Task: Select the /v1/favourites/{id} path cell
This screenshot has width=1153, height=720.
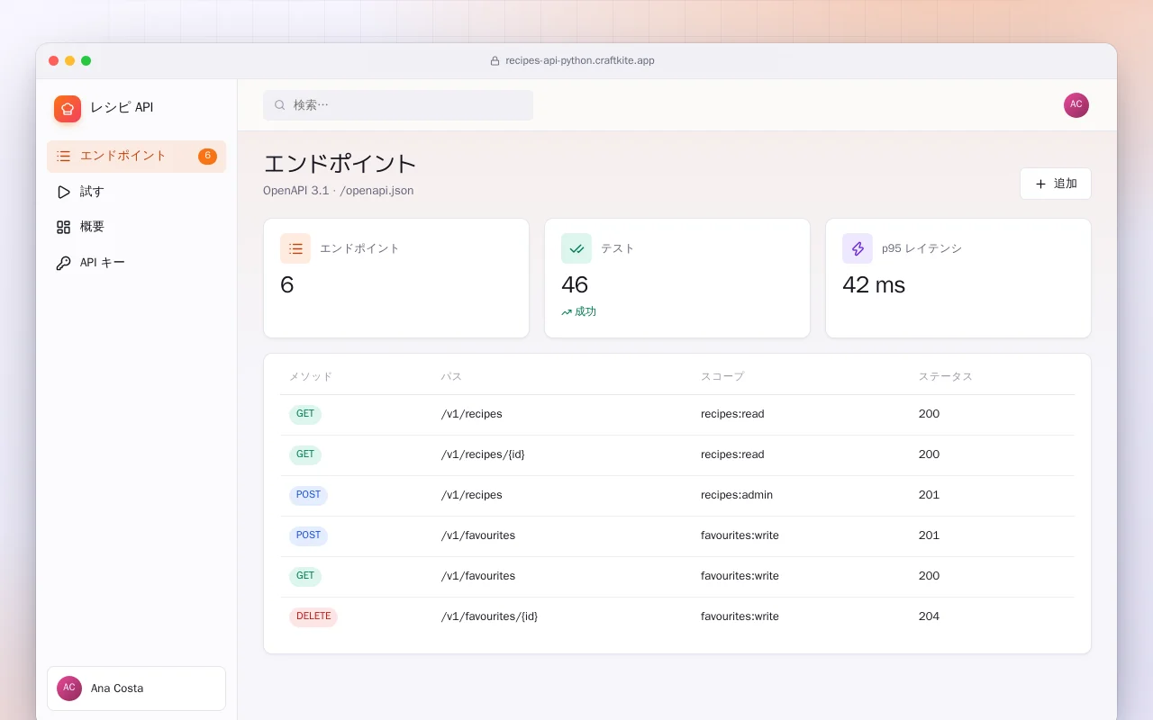Action: pyautogui.click(x=489, y=616)
